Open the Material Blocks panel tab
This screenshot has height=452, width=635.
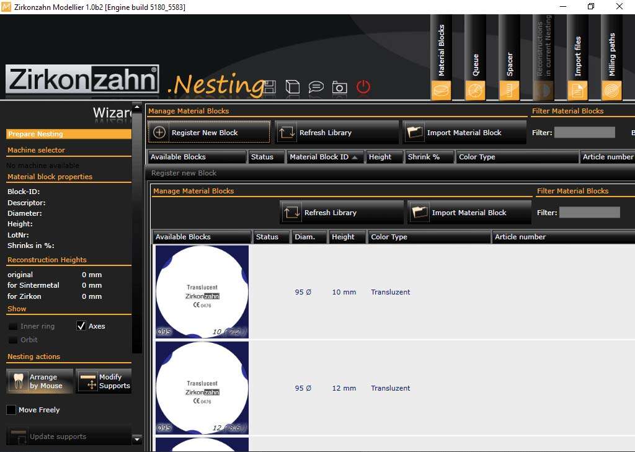click(x=441, y=58)
